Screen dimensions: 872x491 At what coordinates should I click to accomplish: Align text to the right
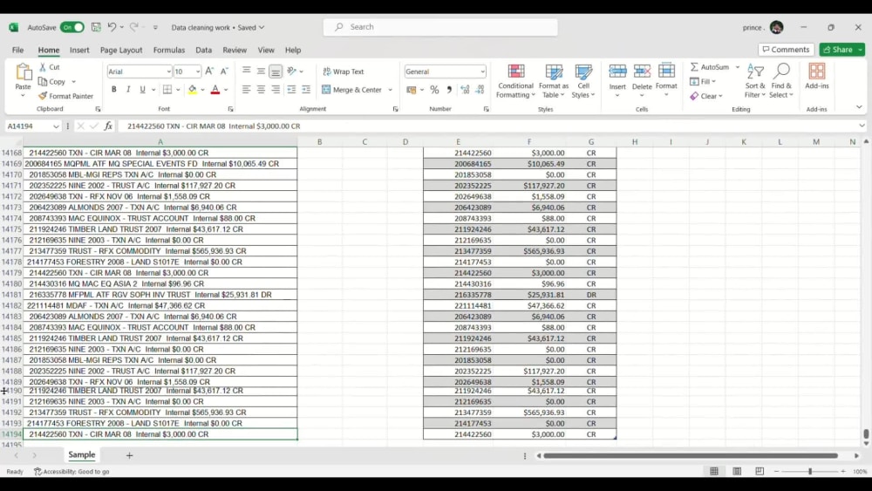[x=276, y=90]
